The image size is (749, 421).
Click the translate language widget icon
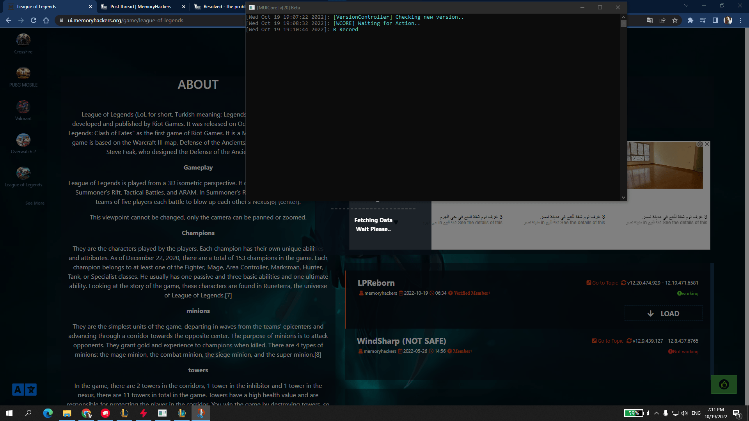click(x=24, y=389)
